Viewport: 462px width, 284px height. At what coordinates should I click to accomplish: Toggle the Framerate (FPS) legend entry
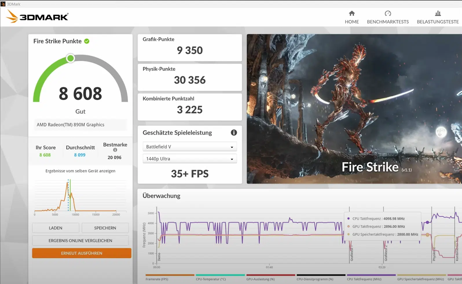[x=157, y=279]
